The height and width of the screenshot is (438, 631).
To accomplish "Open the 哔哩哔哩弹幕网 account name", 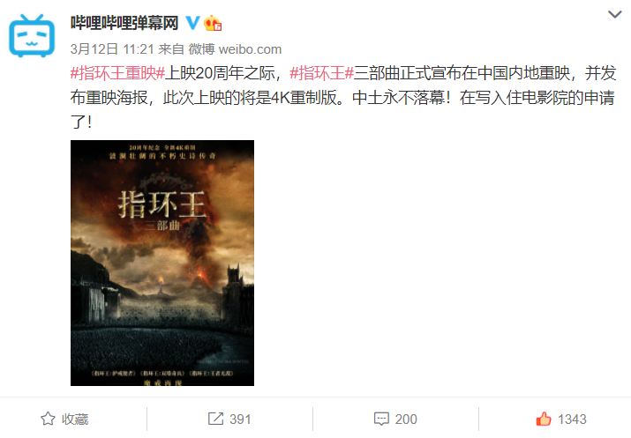I will pyautogui.click(x=124, y=23).
